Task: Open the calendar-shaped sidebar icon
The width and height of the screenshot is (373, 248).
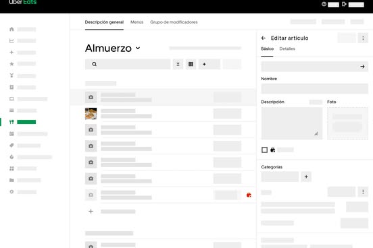Action: point(11,133)
